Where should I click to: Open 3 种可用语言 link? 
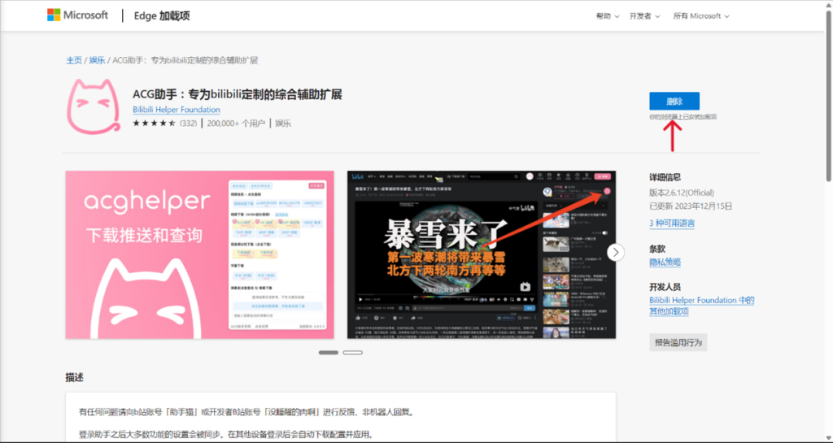click(x=672, y=224)
